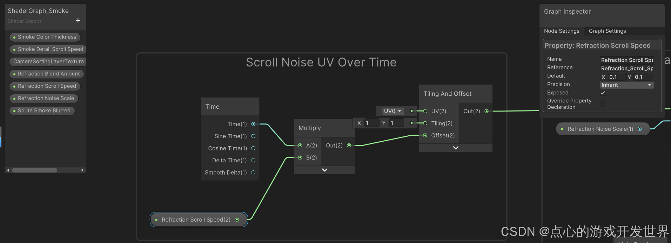The height and width of the screenshot is (243, 671).
Task: Toggle Override Property Declaration checkbox
Action: [603, 104]
